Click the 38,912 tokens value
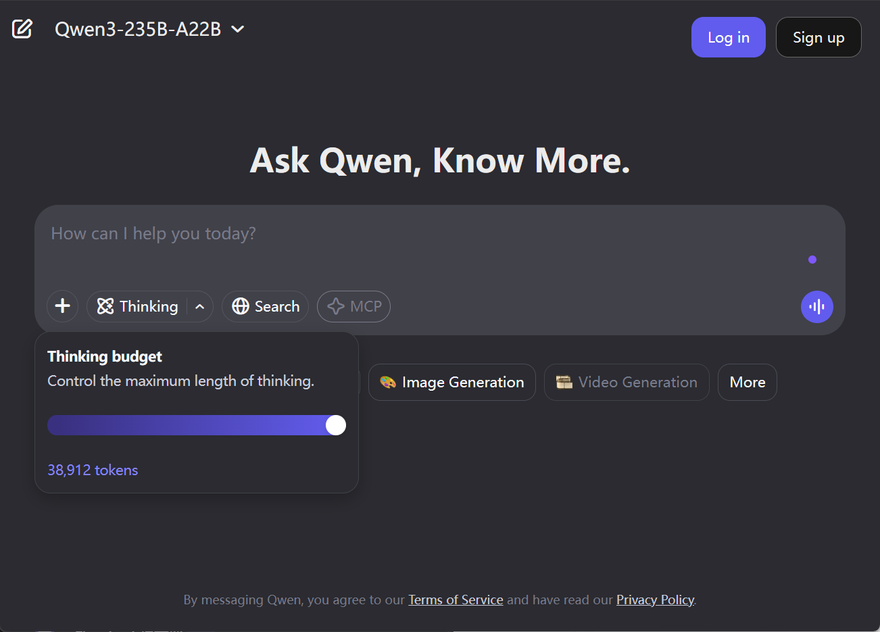This screenshot has width=880, height=632. tap(93, 470)
